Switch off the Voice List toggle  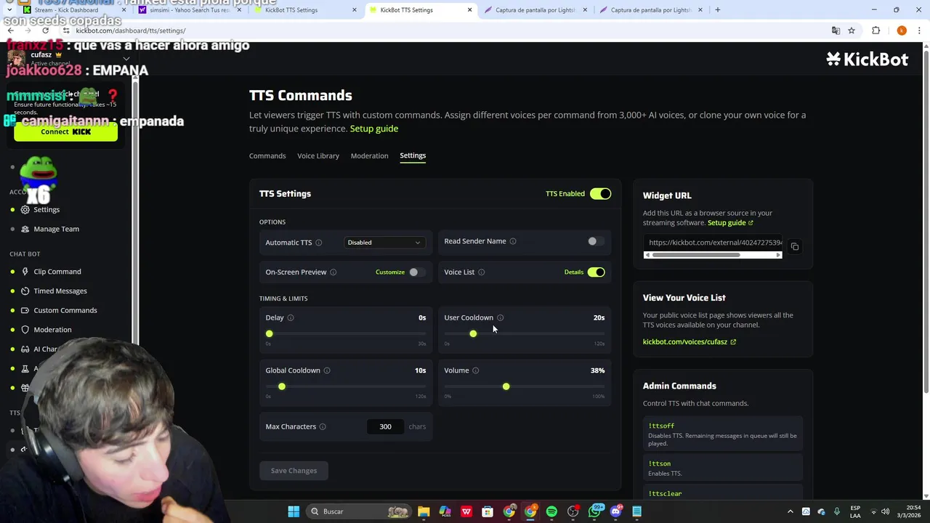click(x=596, y=272)
